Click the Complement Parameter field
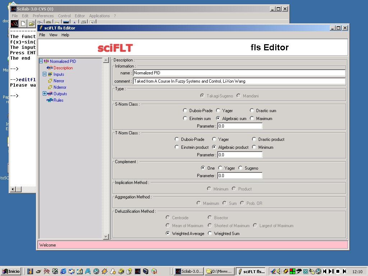368x276 pixels. [x=240, y=175]
